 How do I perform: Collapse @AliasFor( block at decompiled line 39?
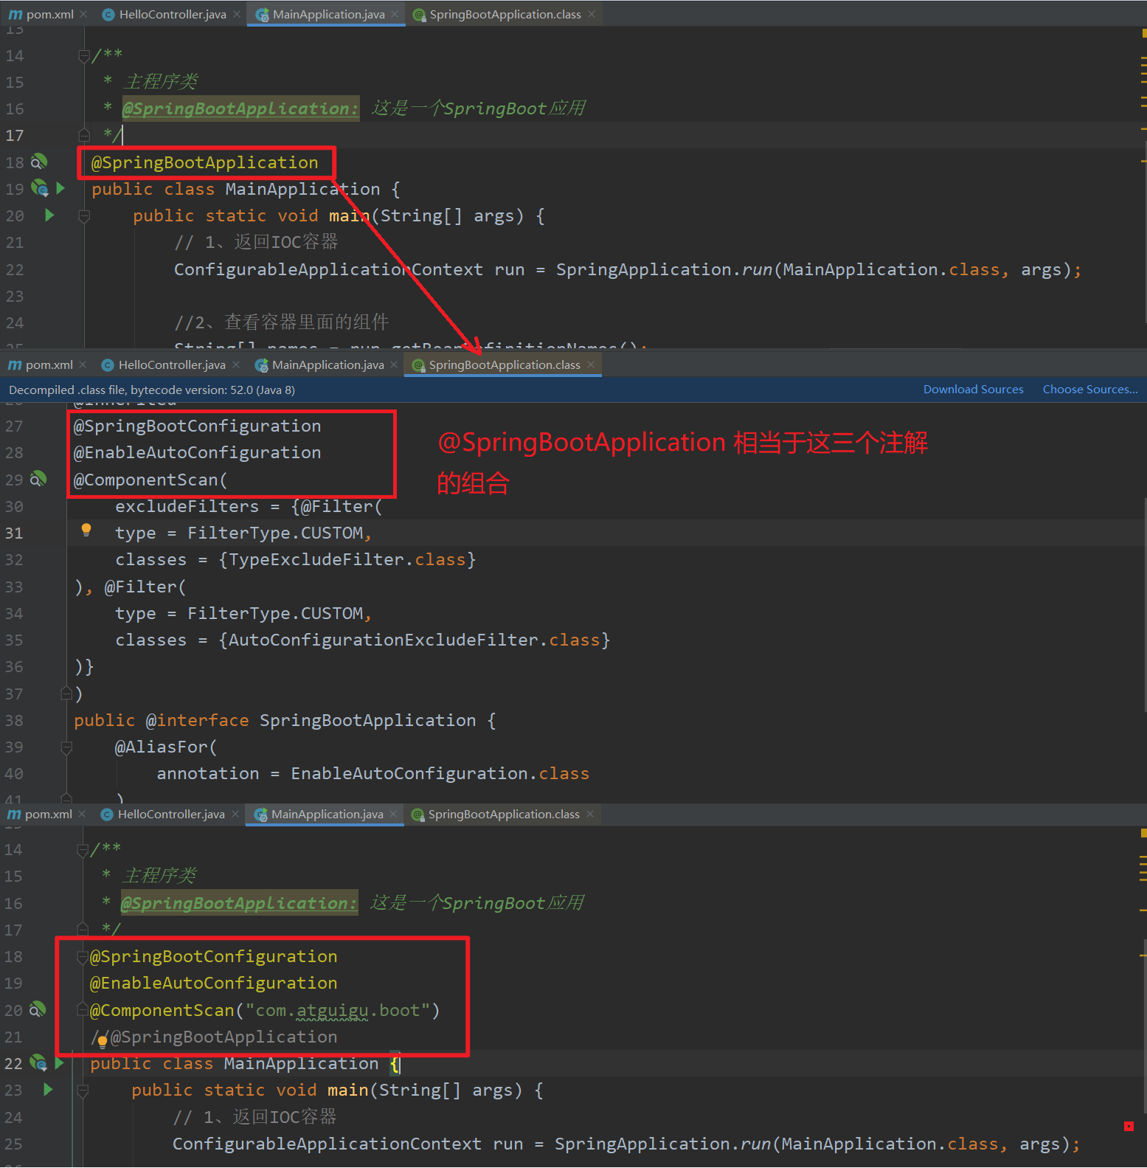pyautogui.click(x=66, y=747)
